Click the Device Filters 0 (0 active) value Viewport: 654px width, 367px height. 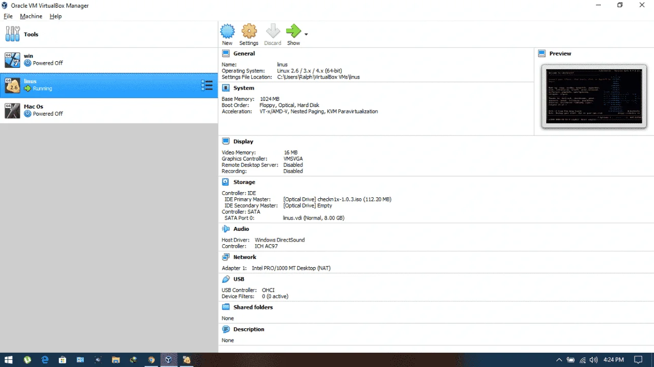[x=275, y=296]
